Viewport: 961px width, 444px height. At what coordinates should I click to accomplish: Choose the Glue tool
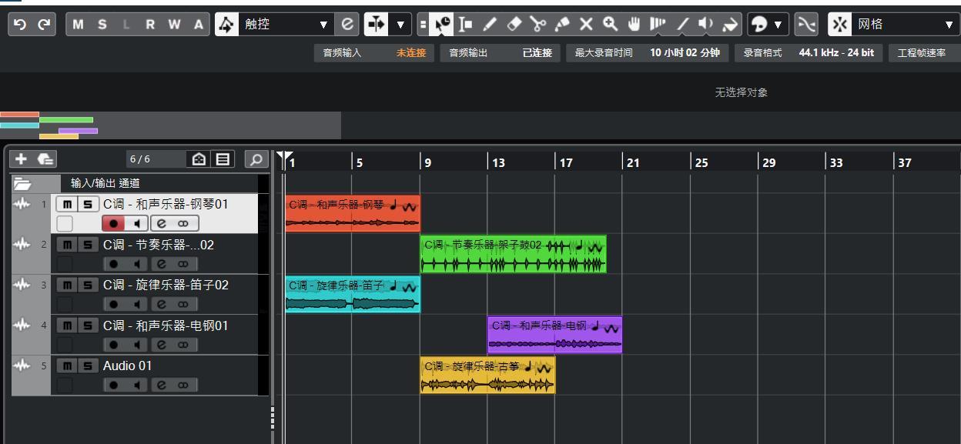coord(562,25)
